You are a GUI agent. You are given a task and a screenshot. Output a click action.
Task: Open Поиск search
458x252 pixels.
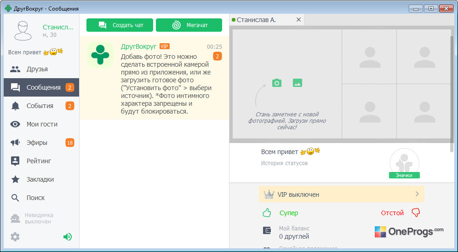(x=41, y=198)
